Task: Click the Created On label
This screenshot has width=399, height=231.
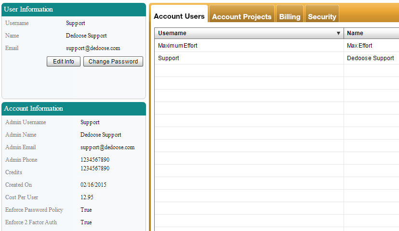Action: tap(19, 185)
